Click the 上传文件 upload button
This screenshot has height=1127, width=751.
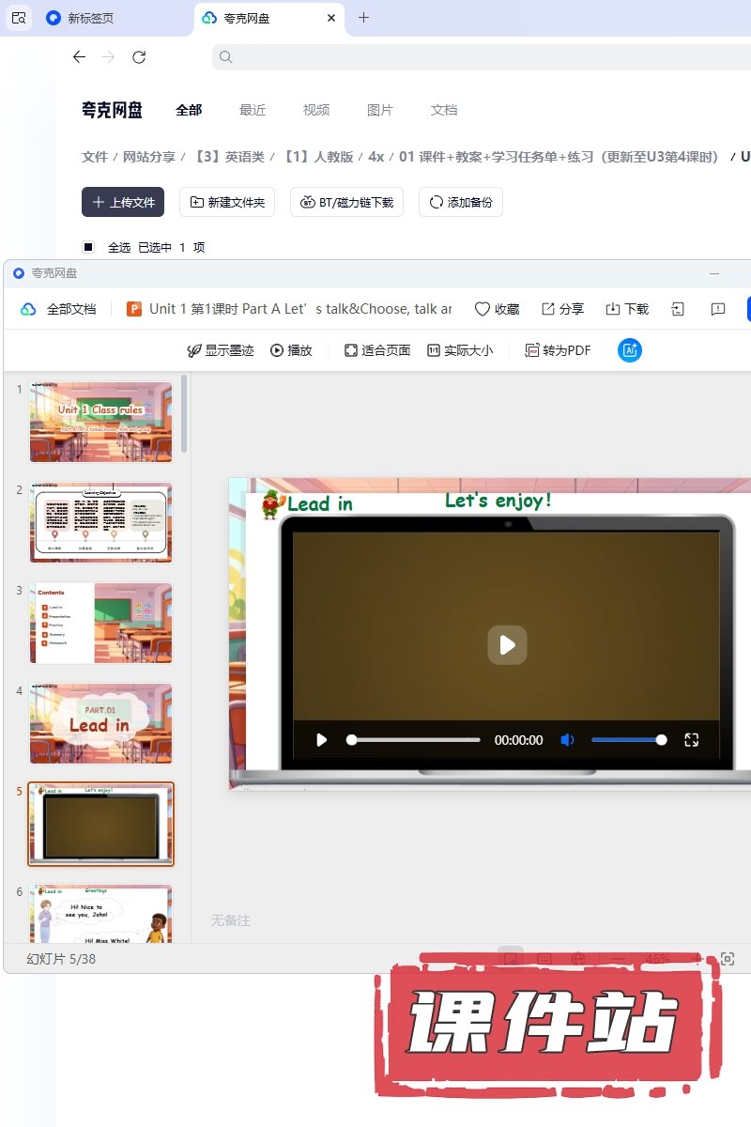[x=123, y=202]
